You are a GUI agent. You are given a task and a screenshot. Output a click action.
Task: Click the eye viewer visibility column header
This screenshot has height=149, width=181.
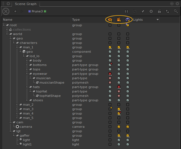(x=110, y=20)
